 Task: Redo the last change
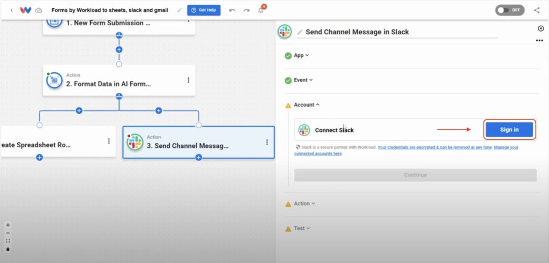[247, 10]
